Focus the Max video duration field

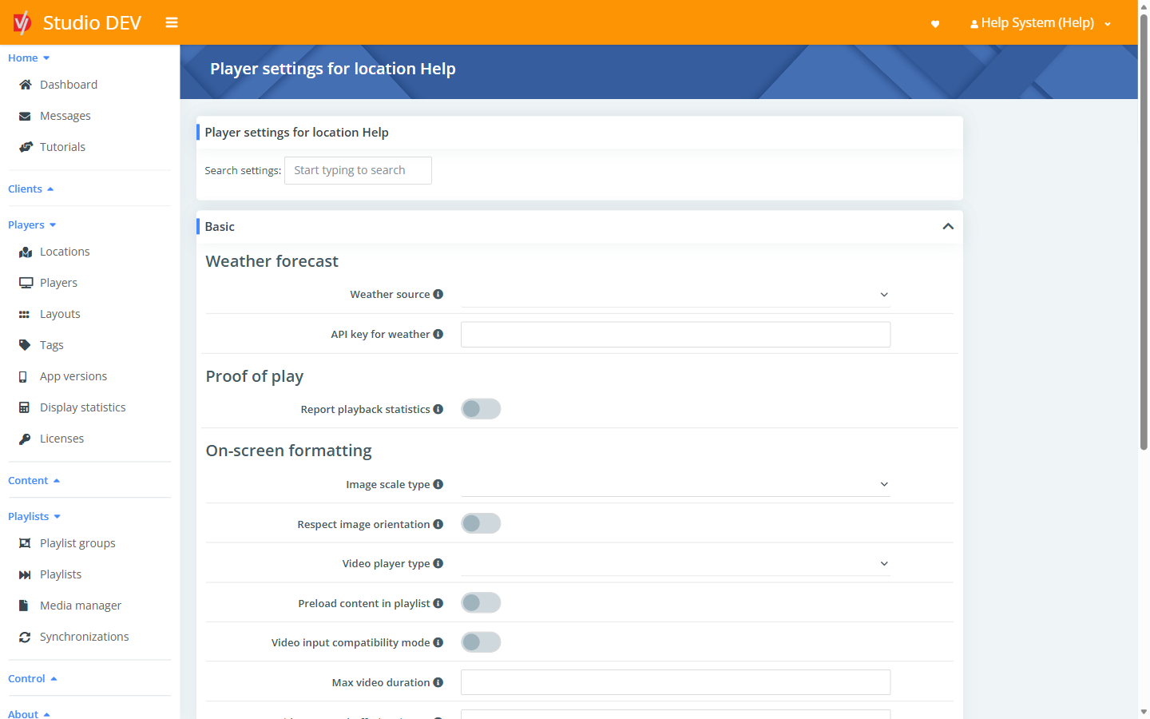pyautogui.click(x=676, y=682)
